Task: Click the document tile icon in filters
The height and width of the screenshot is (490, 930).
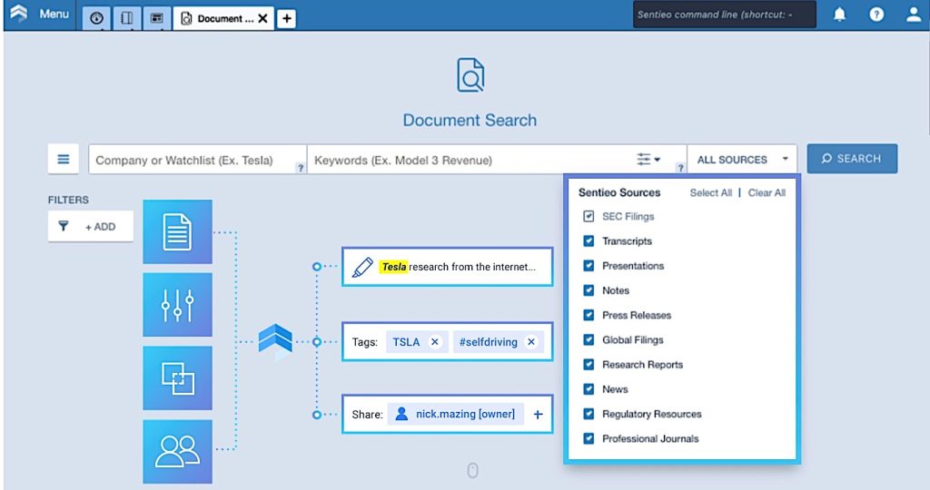Action: coord(177,231)
